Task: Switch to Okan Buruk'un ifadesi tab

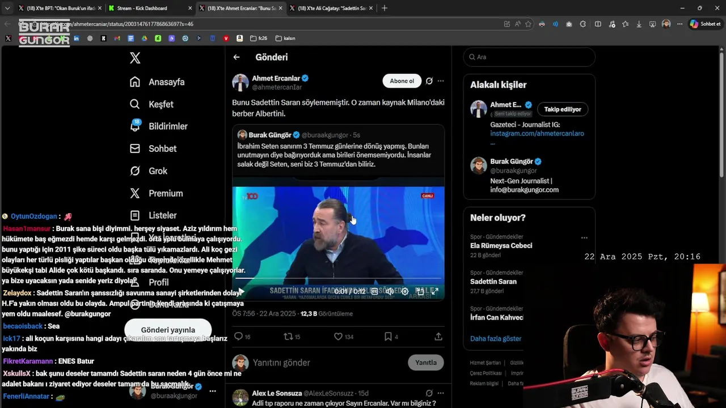Action: tap(59, 8)
